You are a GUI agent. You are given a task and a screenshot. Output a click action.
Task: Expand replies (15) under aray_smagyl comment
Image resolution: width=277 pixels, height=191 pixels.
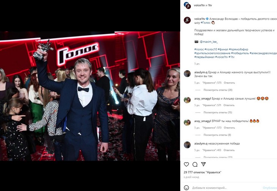pos(218,112)
